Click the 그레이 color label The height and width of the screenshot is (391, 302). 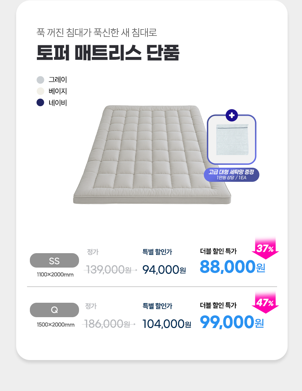pos(58,80)
